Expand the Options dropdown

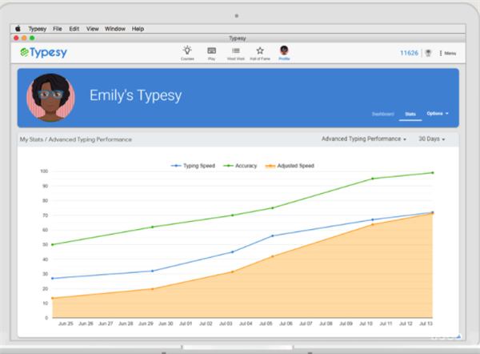[438, 114]
